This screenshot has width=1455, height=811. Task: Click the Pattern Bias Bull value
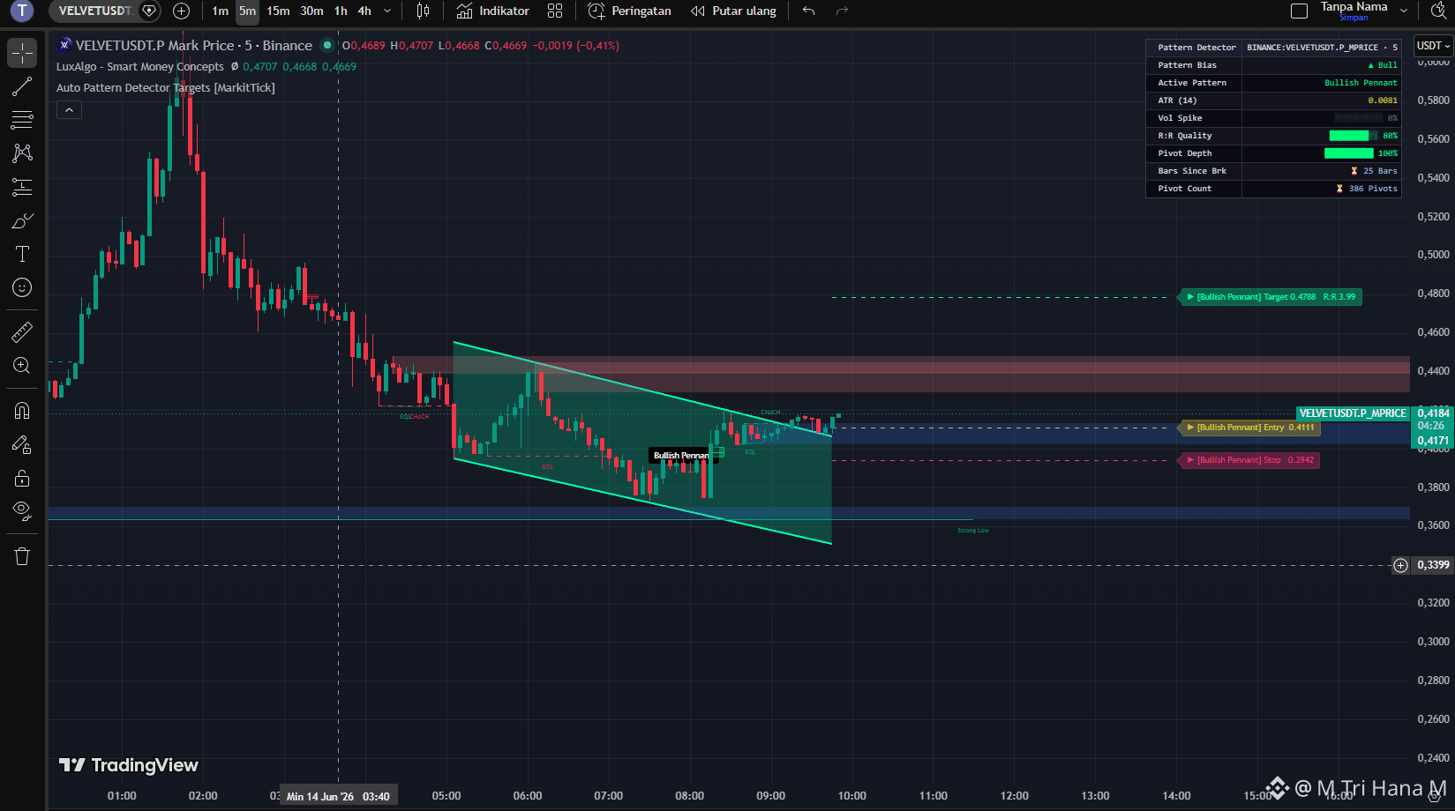1383,65
